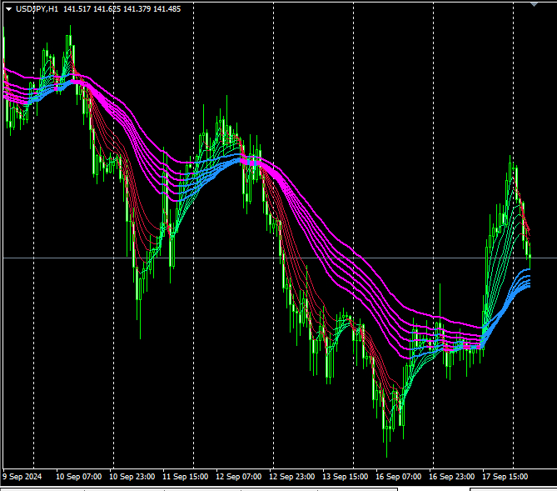
Task: Click the triangle arrow beside USDJPY,H1
Action: tap(8, 8)
